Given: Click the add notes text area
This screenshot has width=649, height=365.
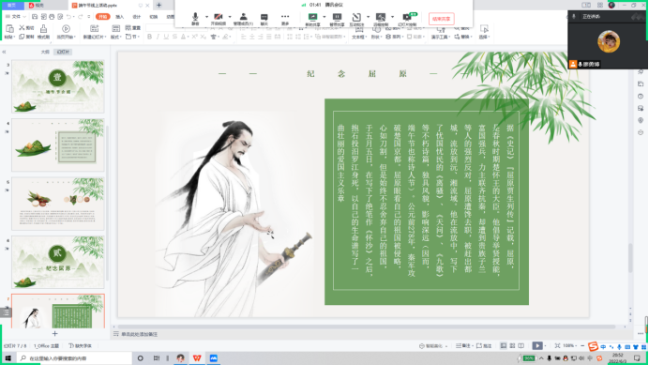Looking at the screenshot, I should click(140, 334).
